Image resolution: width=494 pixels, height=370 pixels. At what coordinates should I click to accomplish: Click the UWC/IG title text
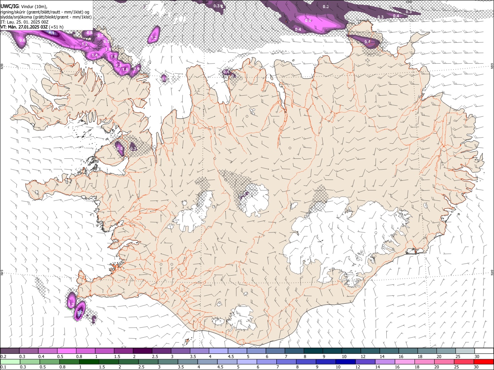point(9,6)
